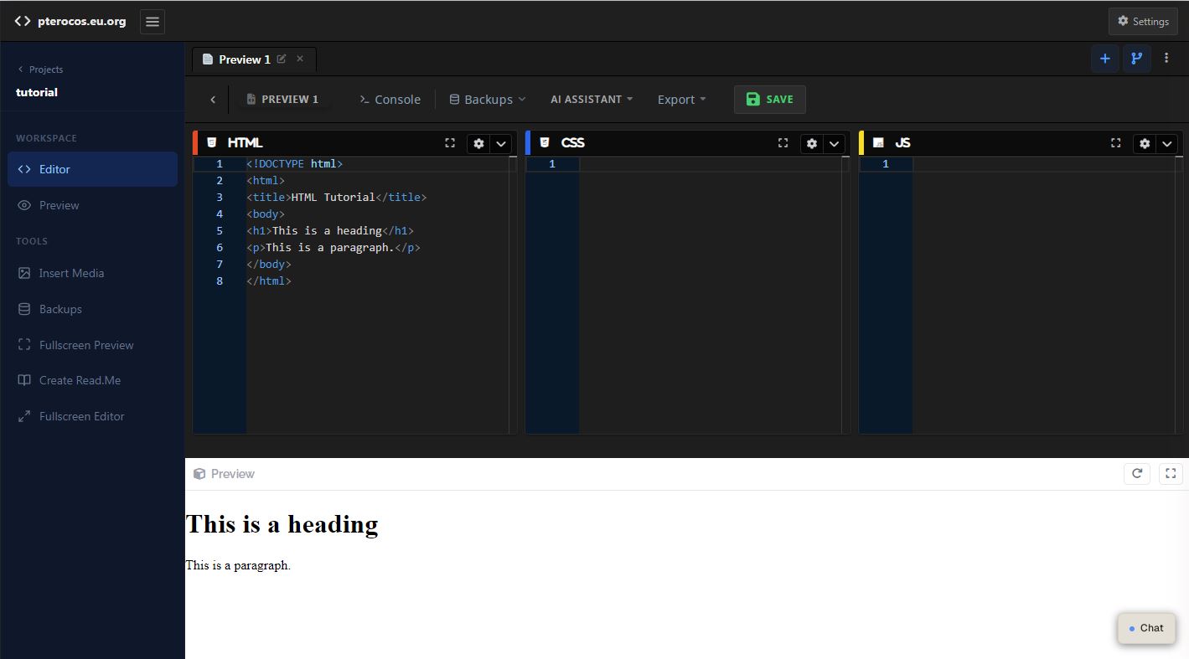Open the Chat widget

pos(1146,628)
